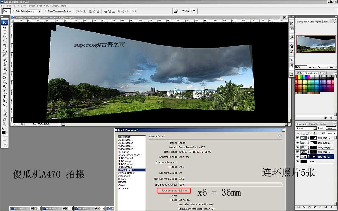The image size is (338, 211).
Task: Open the Layer menu
Action: pyautogui.click(x=24, y=6)
